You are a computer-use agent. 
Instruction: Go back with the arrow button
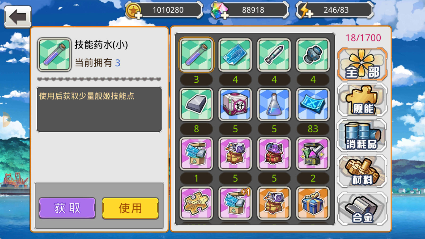18,17
